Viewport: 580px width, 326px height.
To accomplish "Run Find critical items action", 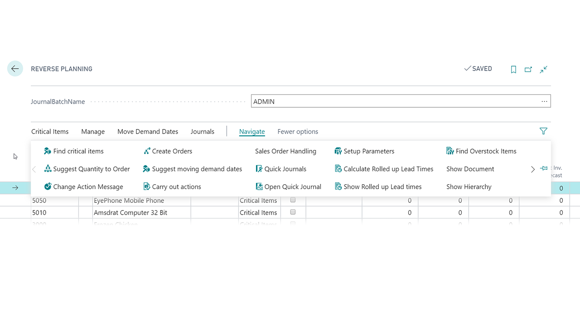I will 73,151.
